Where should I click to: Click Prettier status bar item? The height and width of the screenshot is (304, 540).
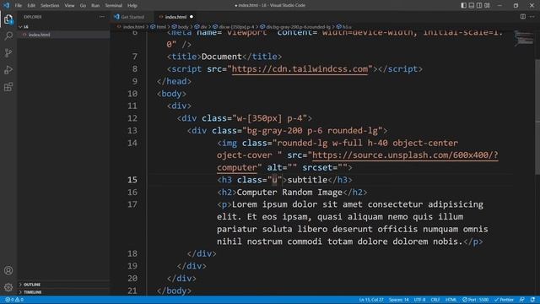tap(504, 300)
